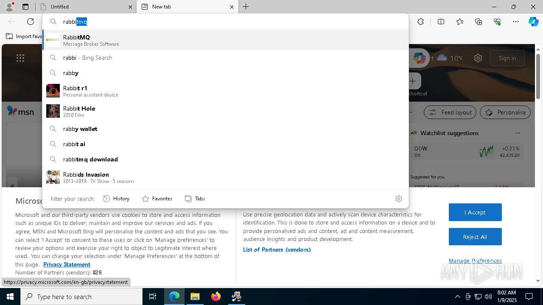Screen dimensions: 543x305
Task: Select Rabbit r1 suggestion
Action: pyautogui.click(x=225, y=91)
